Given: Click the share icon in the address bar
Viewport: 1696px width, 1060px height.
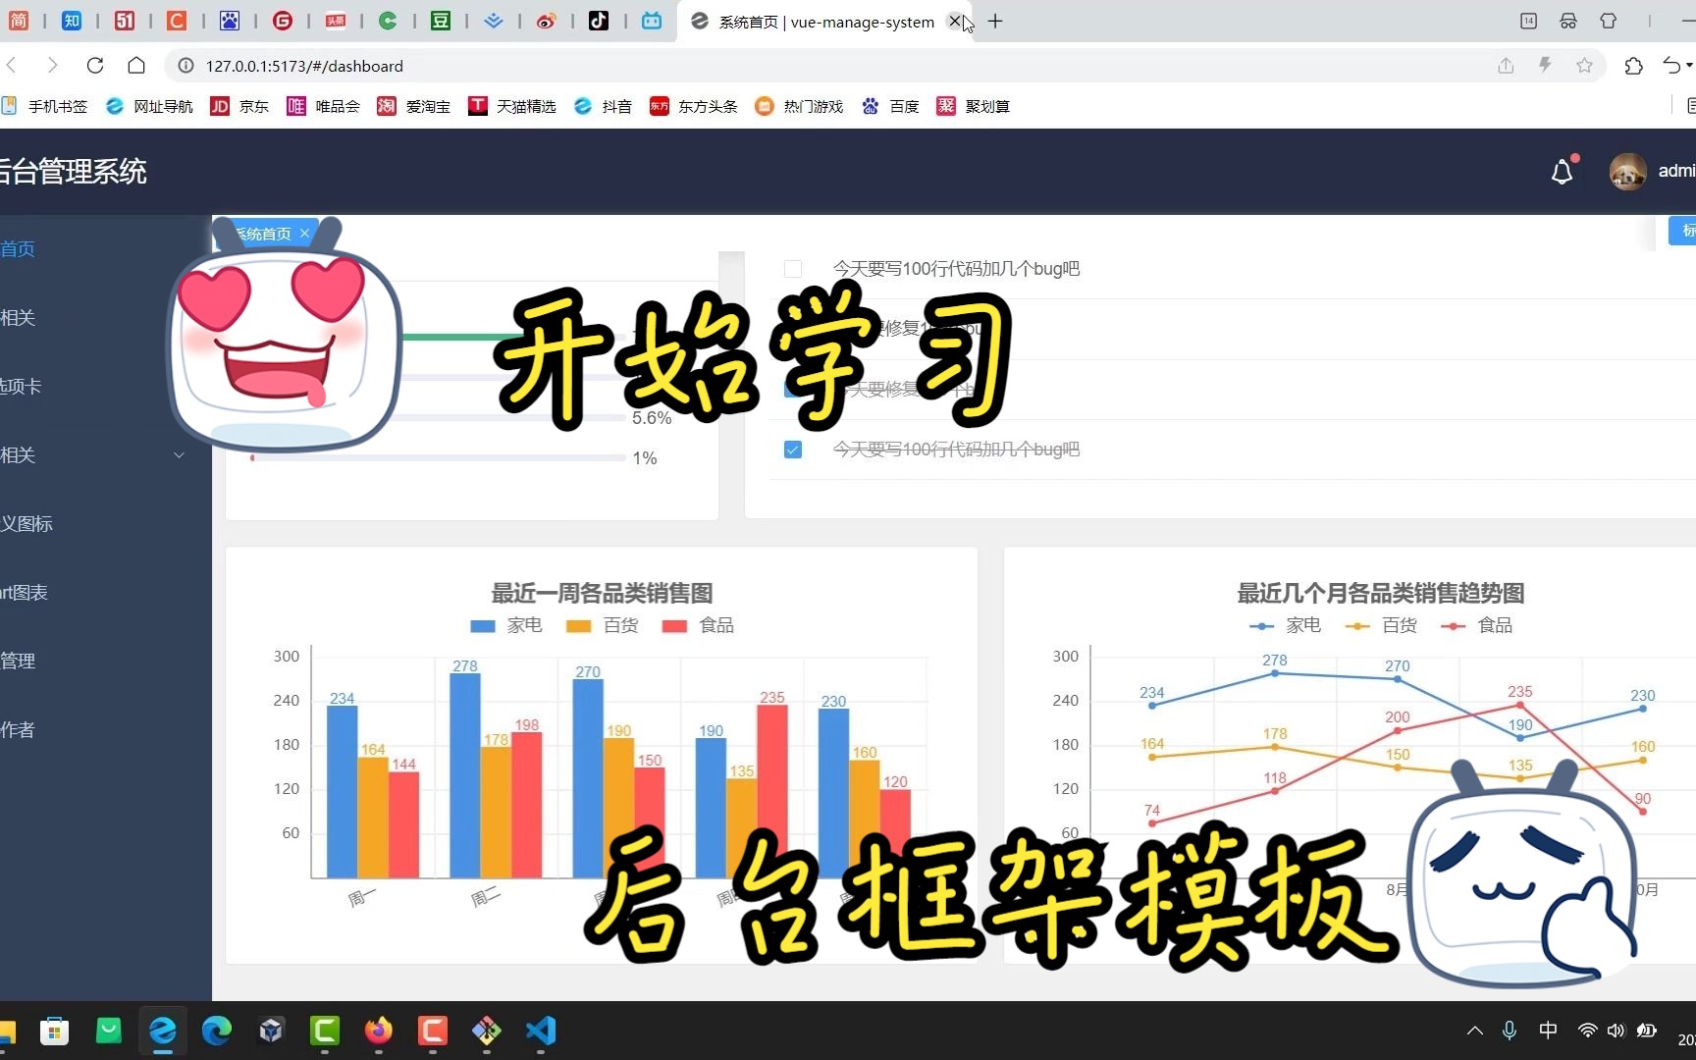Looking at the screenshot, I should click(1506, 66).
